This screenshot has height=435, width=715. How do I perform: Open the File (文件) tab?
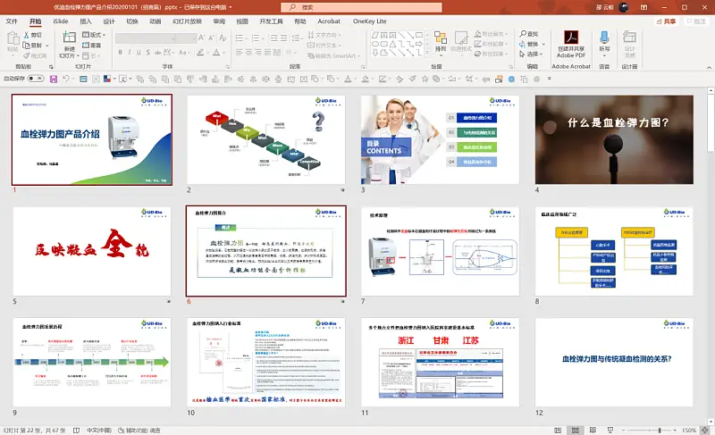coord(12,21)
